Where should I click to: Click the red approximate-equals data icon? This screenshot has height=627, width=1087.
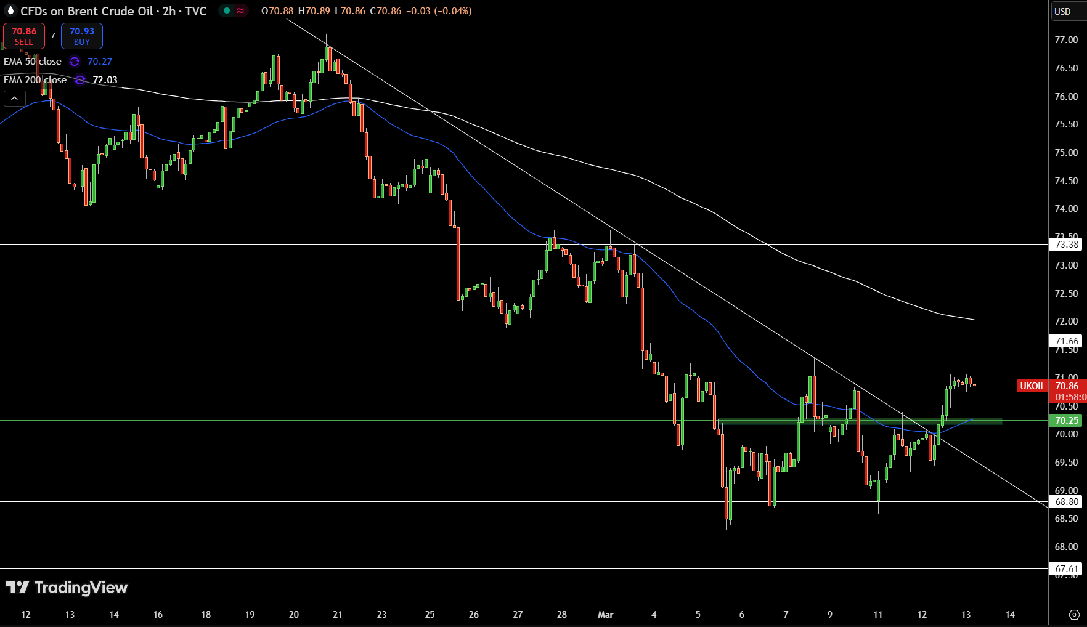point(240,11)
